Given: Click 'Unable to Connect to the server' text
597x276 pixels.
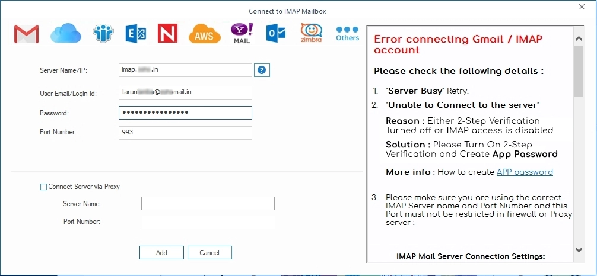Looking at the screenshot, I should [x=462, y=105].
